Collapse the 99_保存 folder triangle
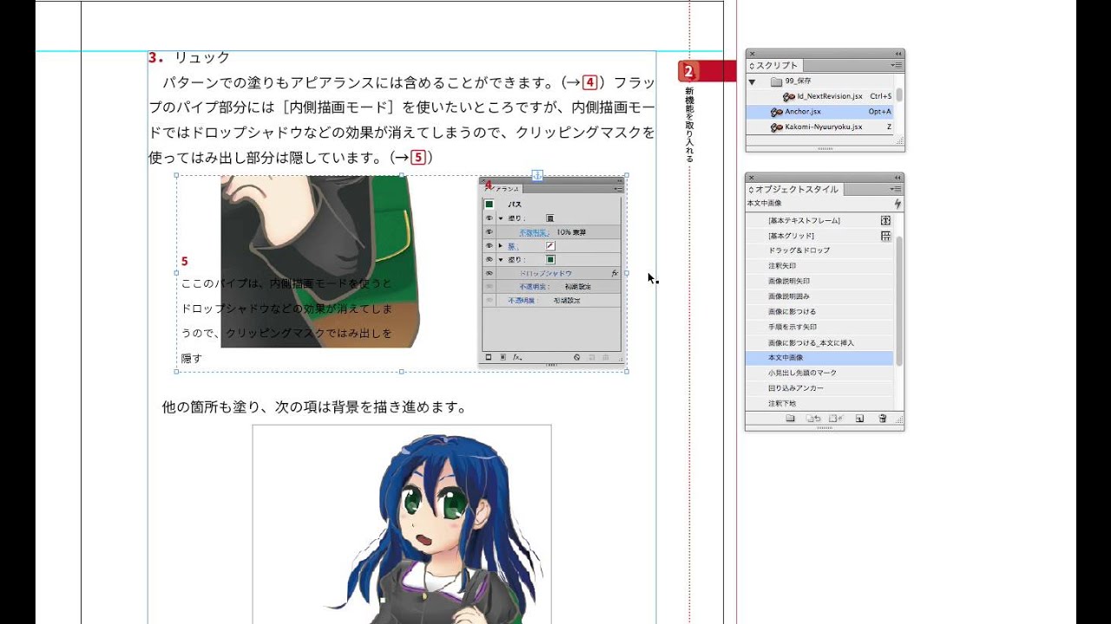The image size is (1111, 624). pyautogui.click(x=752, y=81)
